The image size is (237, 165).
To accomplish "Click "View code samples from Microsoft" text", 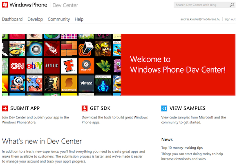I will pos(187,117).
